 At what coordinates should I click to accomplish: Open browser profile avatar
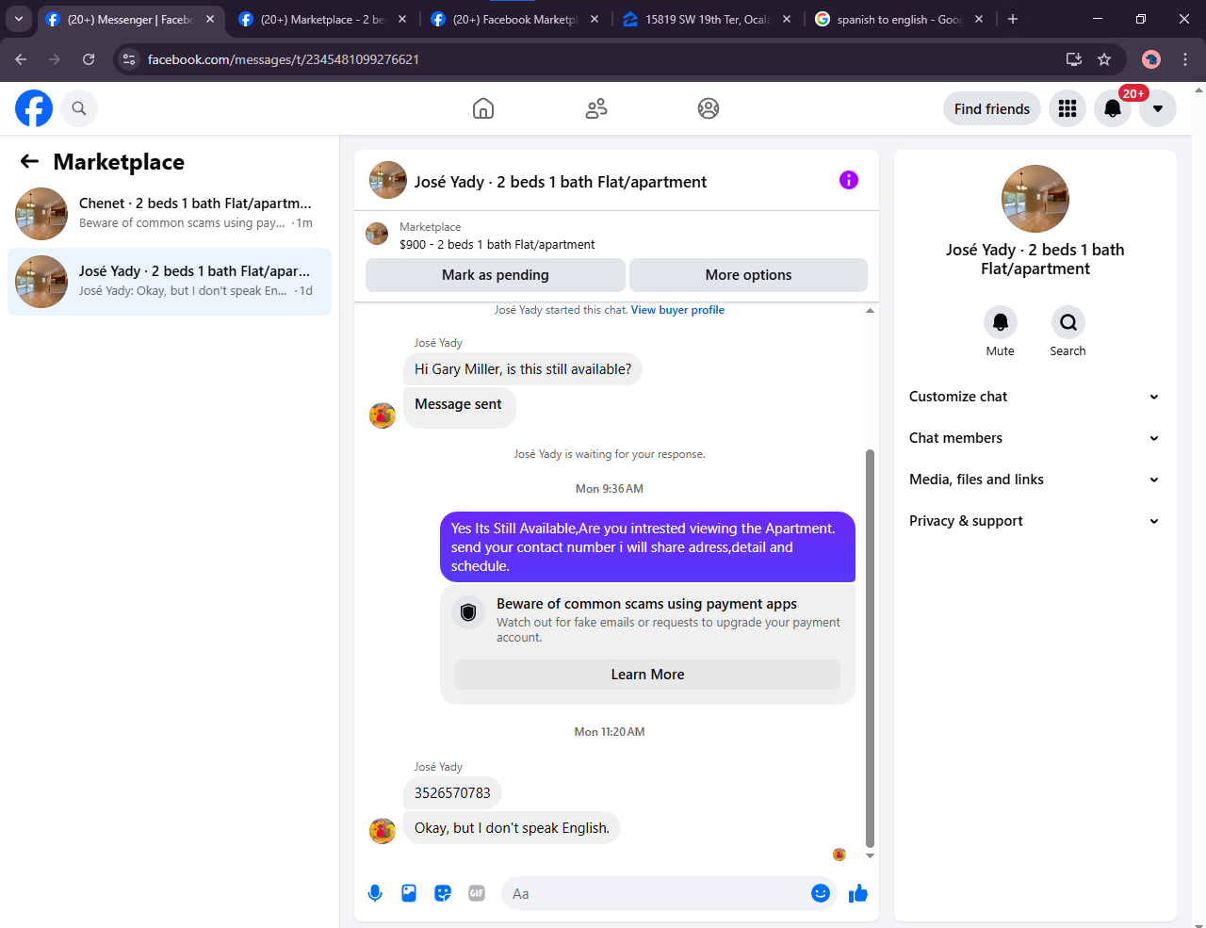(1151, 59)
